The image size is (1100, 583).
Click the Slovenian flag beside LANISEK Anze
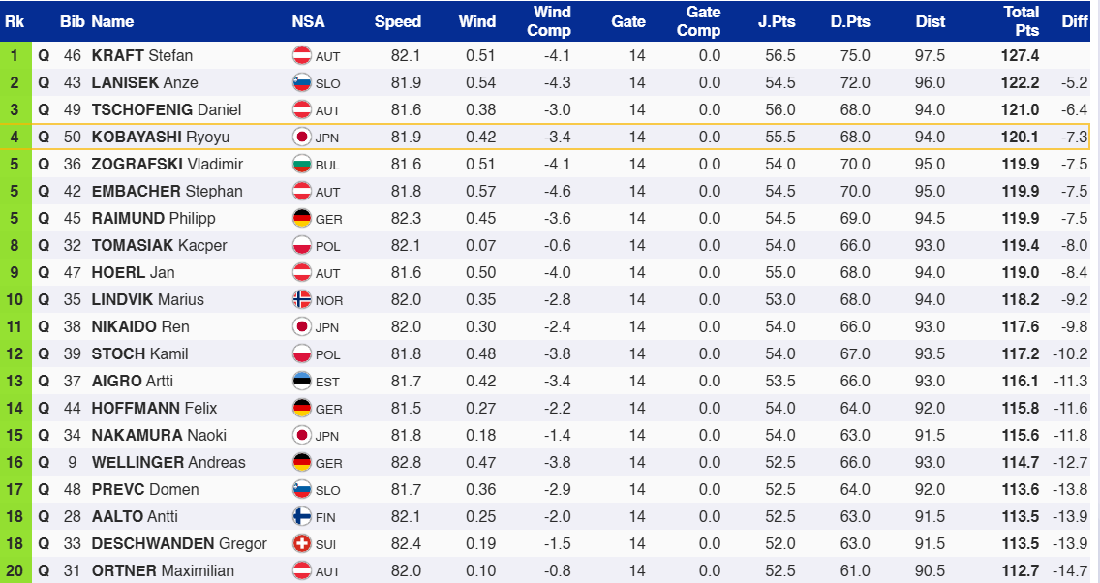301,83
